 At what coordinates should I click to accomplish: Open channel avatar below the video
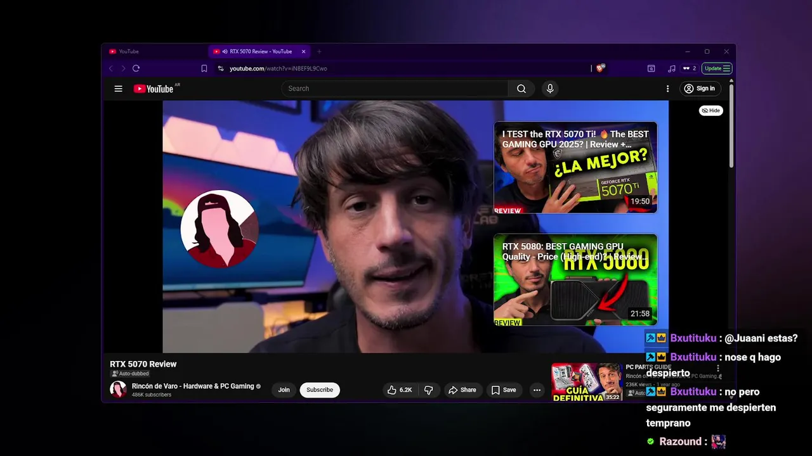coord(118,389)
